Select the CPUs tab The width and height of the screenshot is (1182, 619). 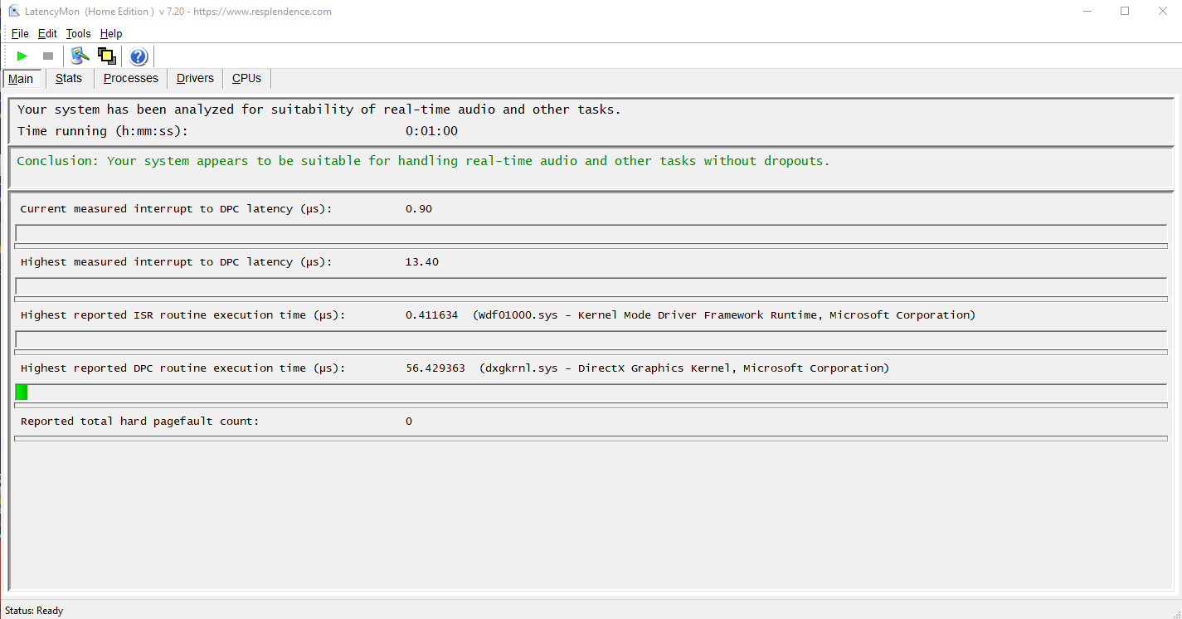[x=246, y=78]
